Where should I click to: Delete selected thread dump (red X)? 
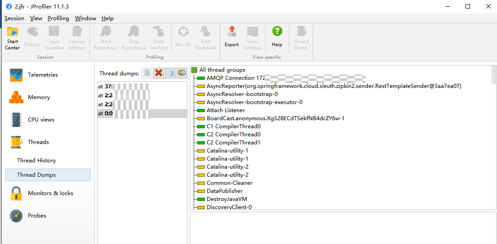tap(158, 73)
